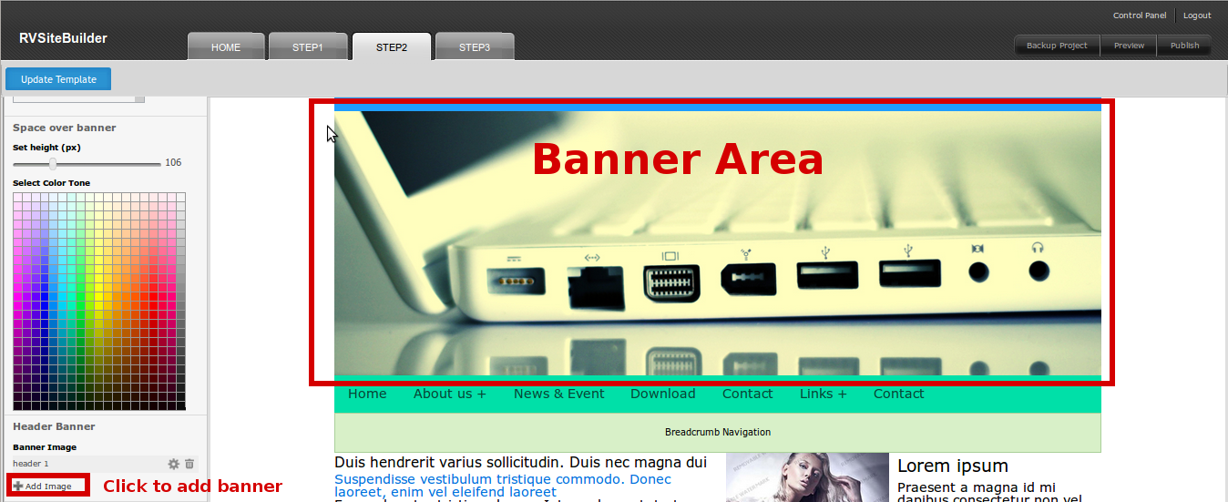Log out of RVSiteBuilder
This screenshot has width=1228, height=502.
click(1197, 15)
